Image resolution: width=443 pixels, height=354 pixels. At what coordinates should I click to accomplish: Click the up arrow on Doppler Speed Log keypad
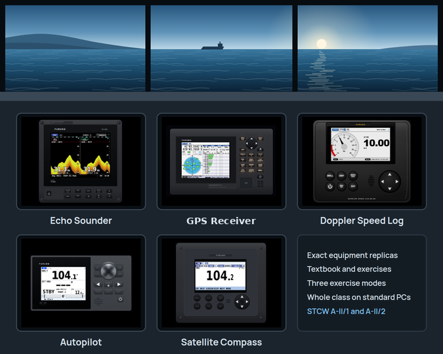tap(390, 175)
